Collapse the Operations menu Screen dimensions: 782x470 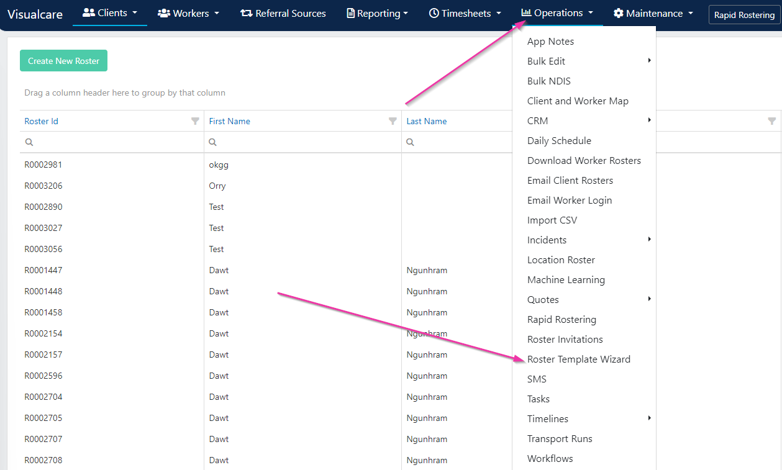point(557,13)
